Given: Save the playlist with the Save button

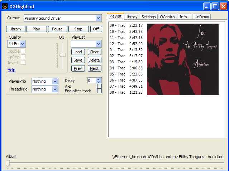Looking at the screenshot, I should pyautogui.click(x=78, y=60).
